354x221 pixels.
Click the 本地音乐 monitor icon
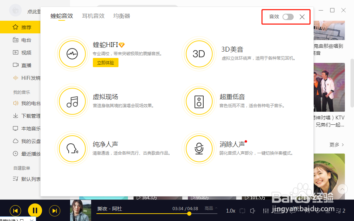(x=15, y=129)
